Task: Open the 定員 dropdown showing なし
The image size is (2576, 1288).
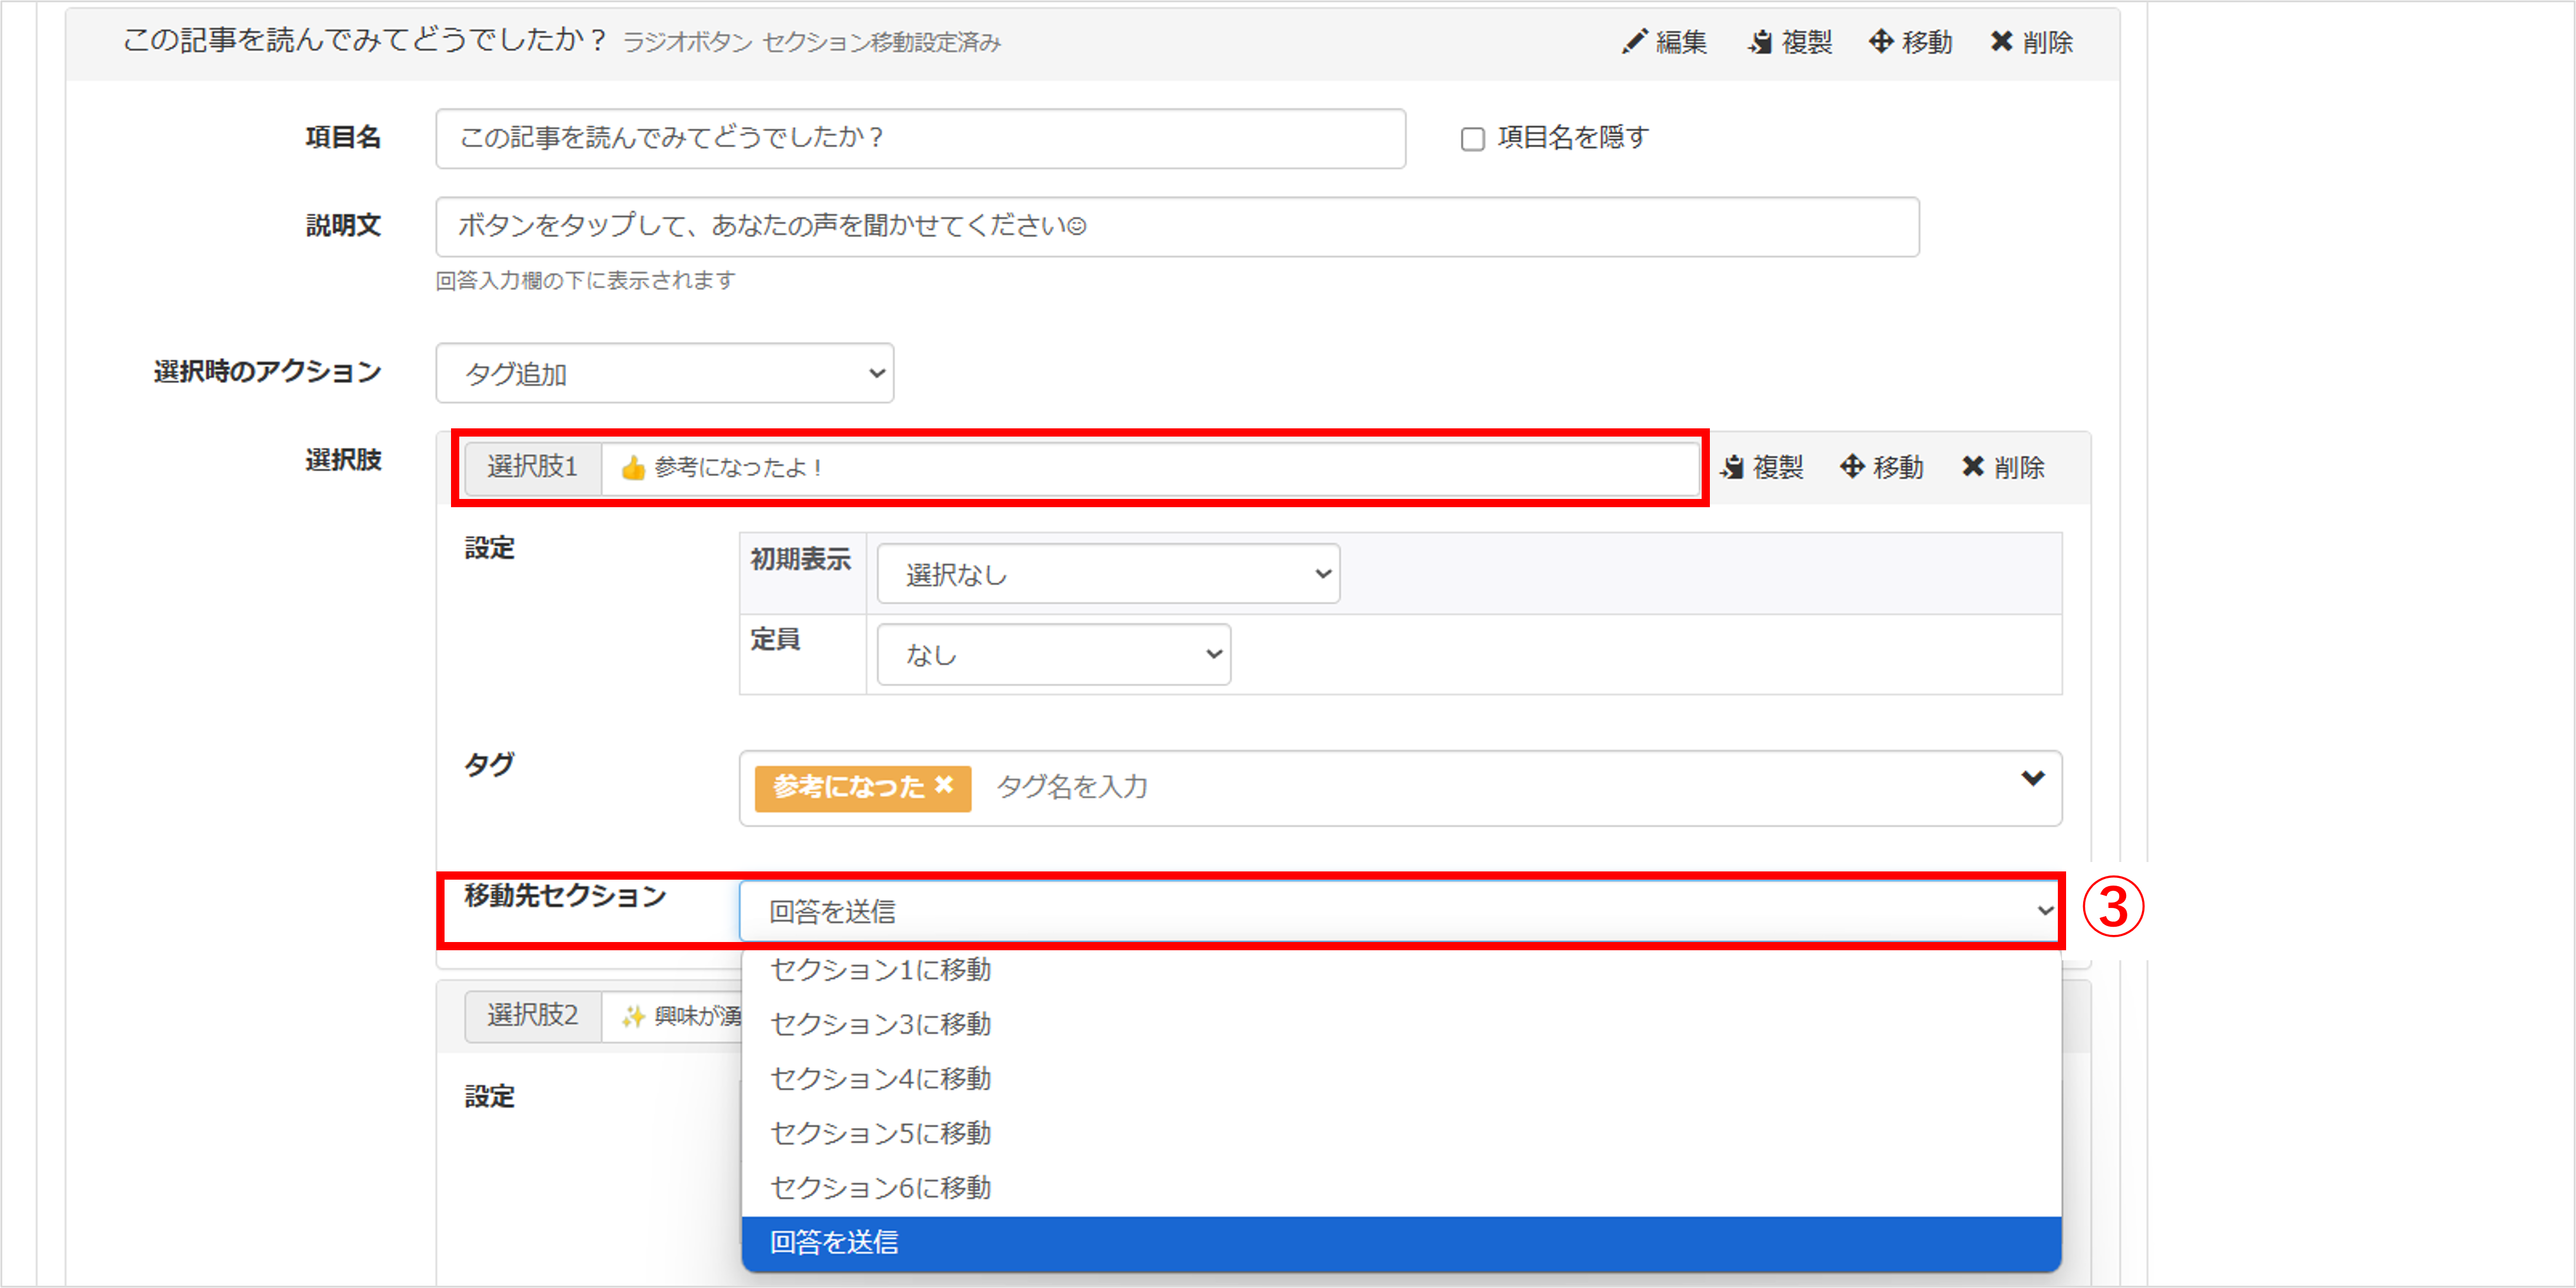Action: pos(1054,655)
